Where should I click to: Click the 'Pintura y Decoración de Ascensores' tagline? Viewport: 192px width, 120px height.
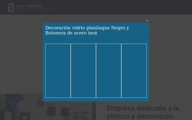point(35,9)
